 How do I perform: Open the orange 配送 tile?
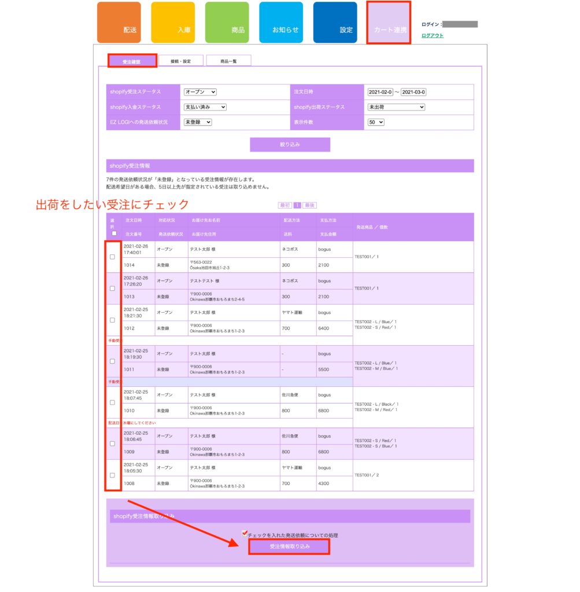(119, 23)
